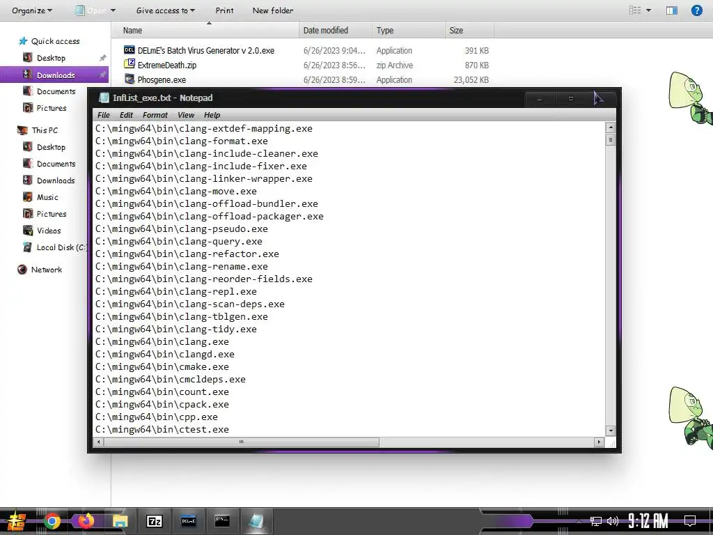Click New folder in Explorer toolbar
Image resolution: width=713 pixels, height=535 pixels.
tap(273, 10)
